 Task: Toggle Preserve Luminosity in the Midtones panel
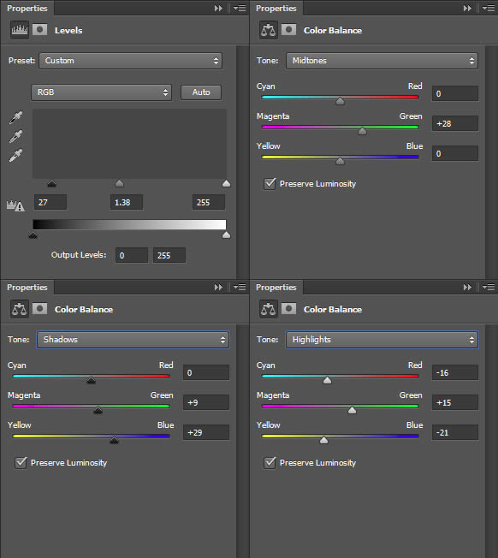pyautogui.click(x=270, y=184)
